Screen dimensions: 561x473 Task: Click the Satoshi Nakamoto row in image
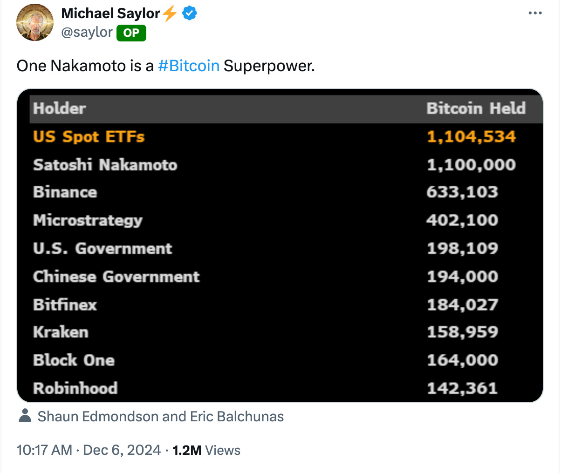coord(286,165)
